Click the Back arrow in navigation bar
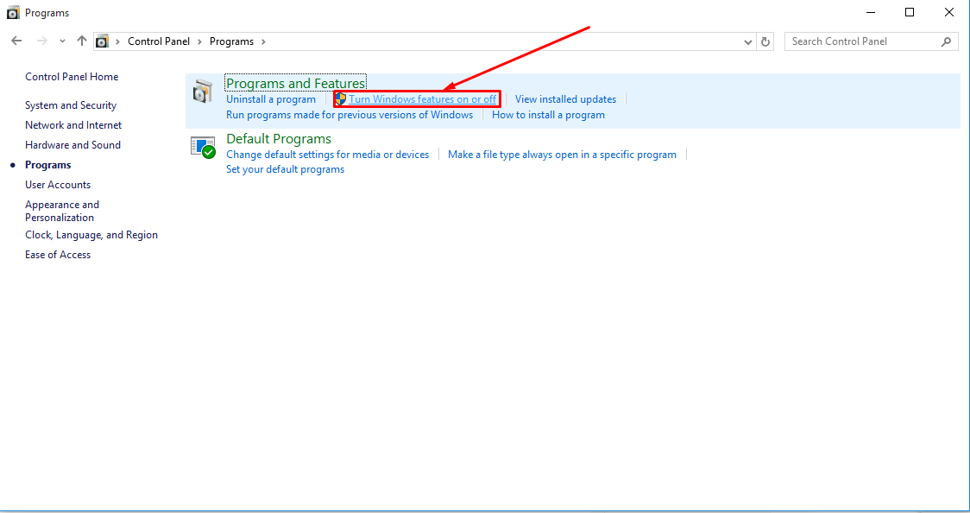Image resolution: width=970 pixels, height=513 pixels. click(16, 41)
